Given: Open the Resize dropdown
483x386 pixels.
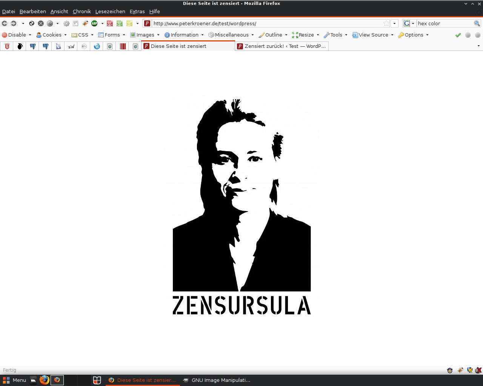Looking at the screenshot, I should 306,35.
